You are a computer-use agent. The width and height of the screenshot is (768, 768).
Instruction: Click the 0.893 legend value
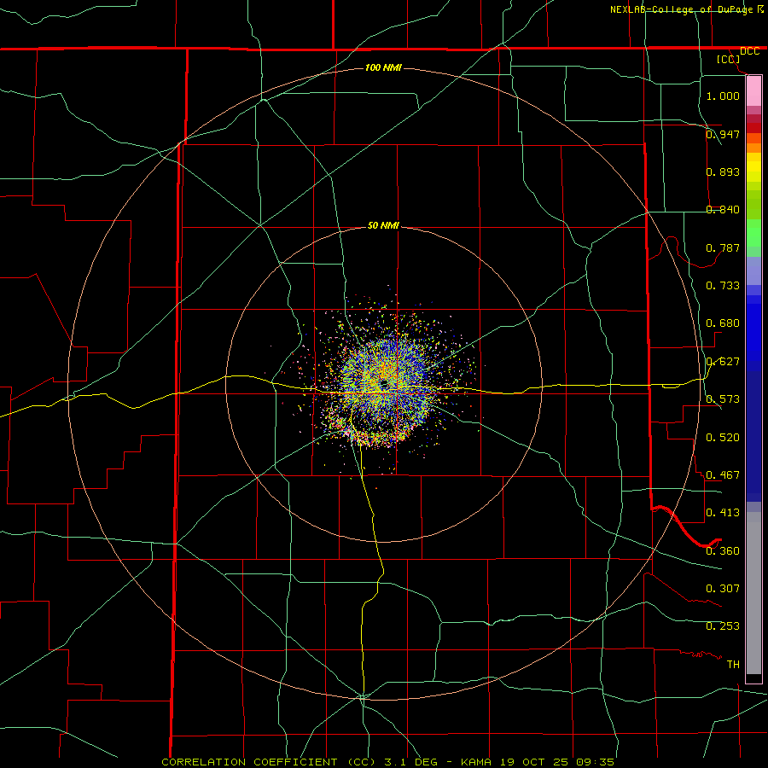[x=723, y=172]
